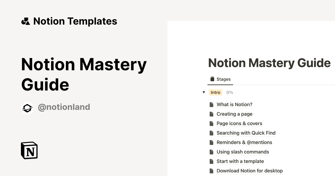Image resolution: width=335 pixels, height=176 pixels.
Task: Open the Reminders & @mentions page
Action: [x=244, y=142]
